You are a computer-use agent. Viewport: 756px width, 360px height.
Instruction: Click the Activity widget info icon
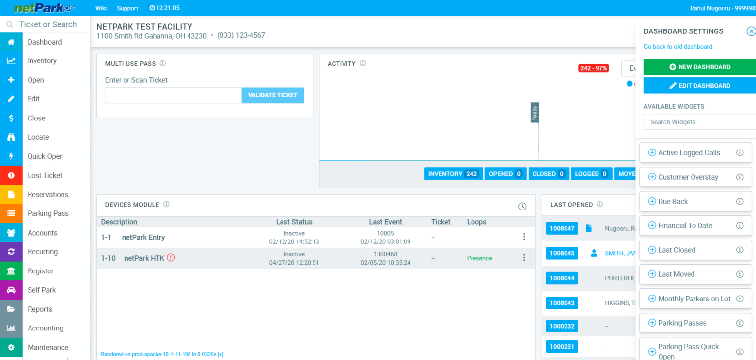pyautogui.click(x=363, y=63)
